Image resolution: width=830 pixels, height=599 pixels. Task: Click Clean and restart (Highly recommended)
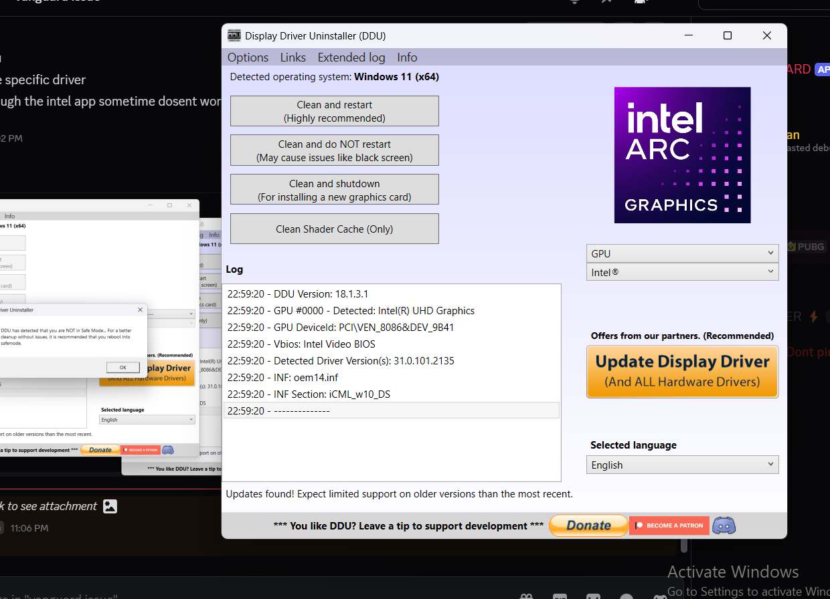(335, 111)
